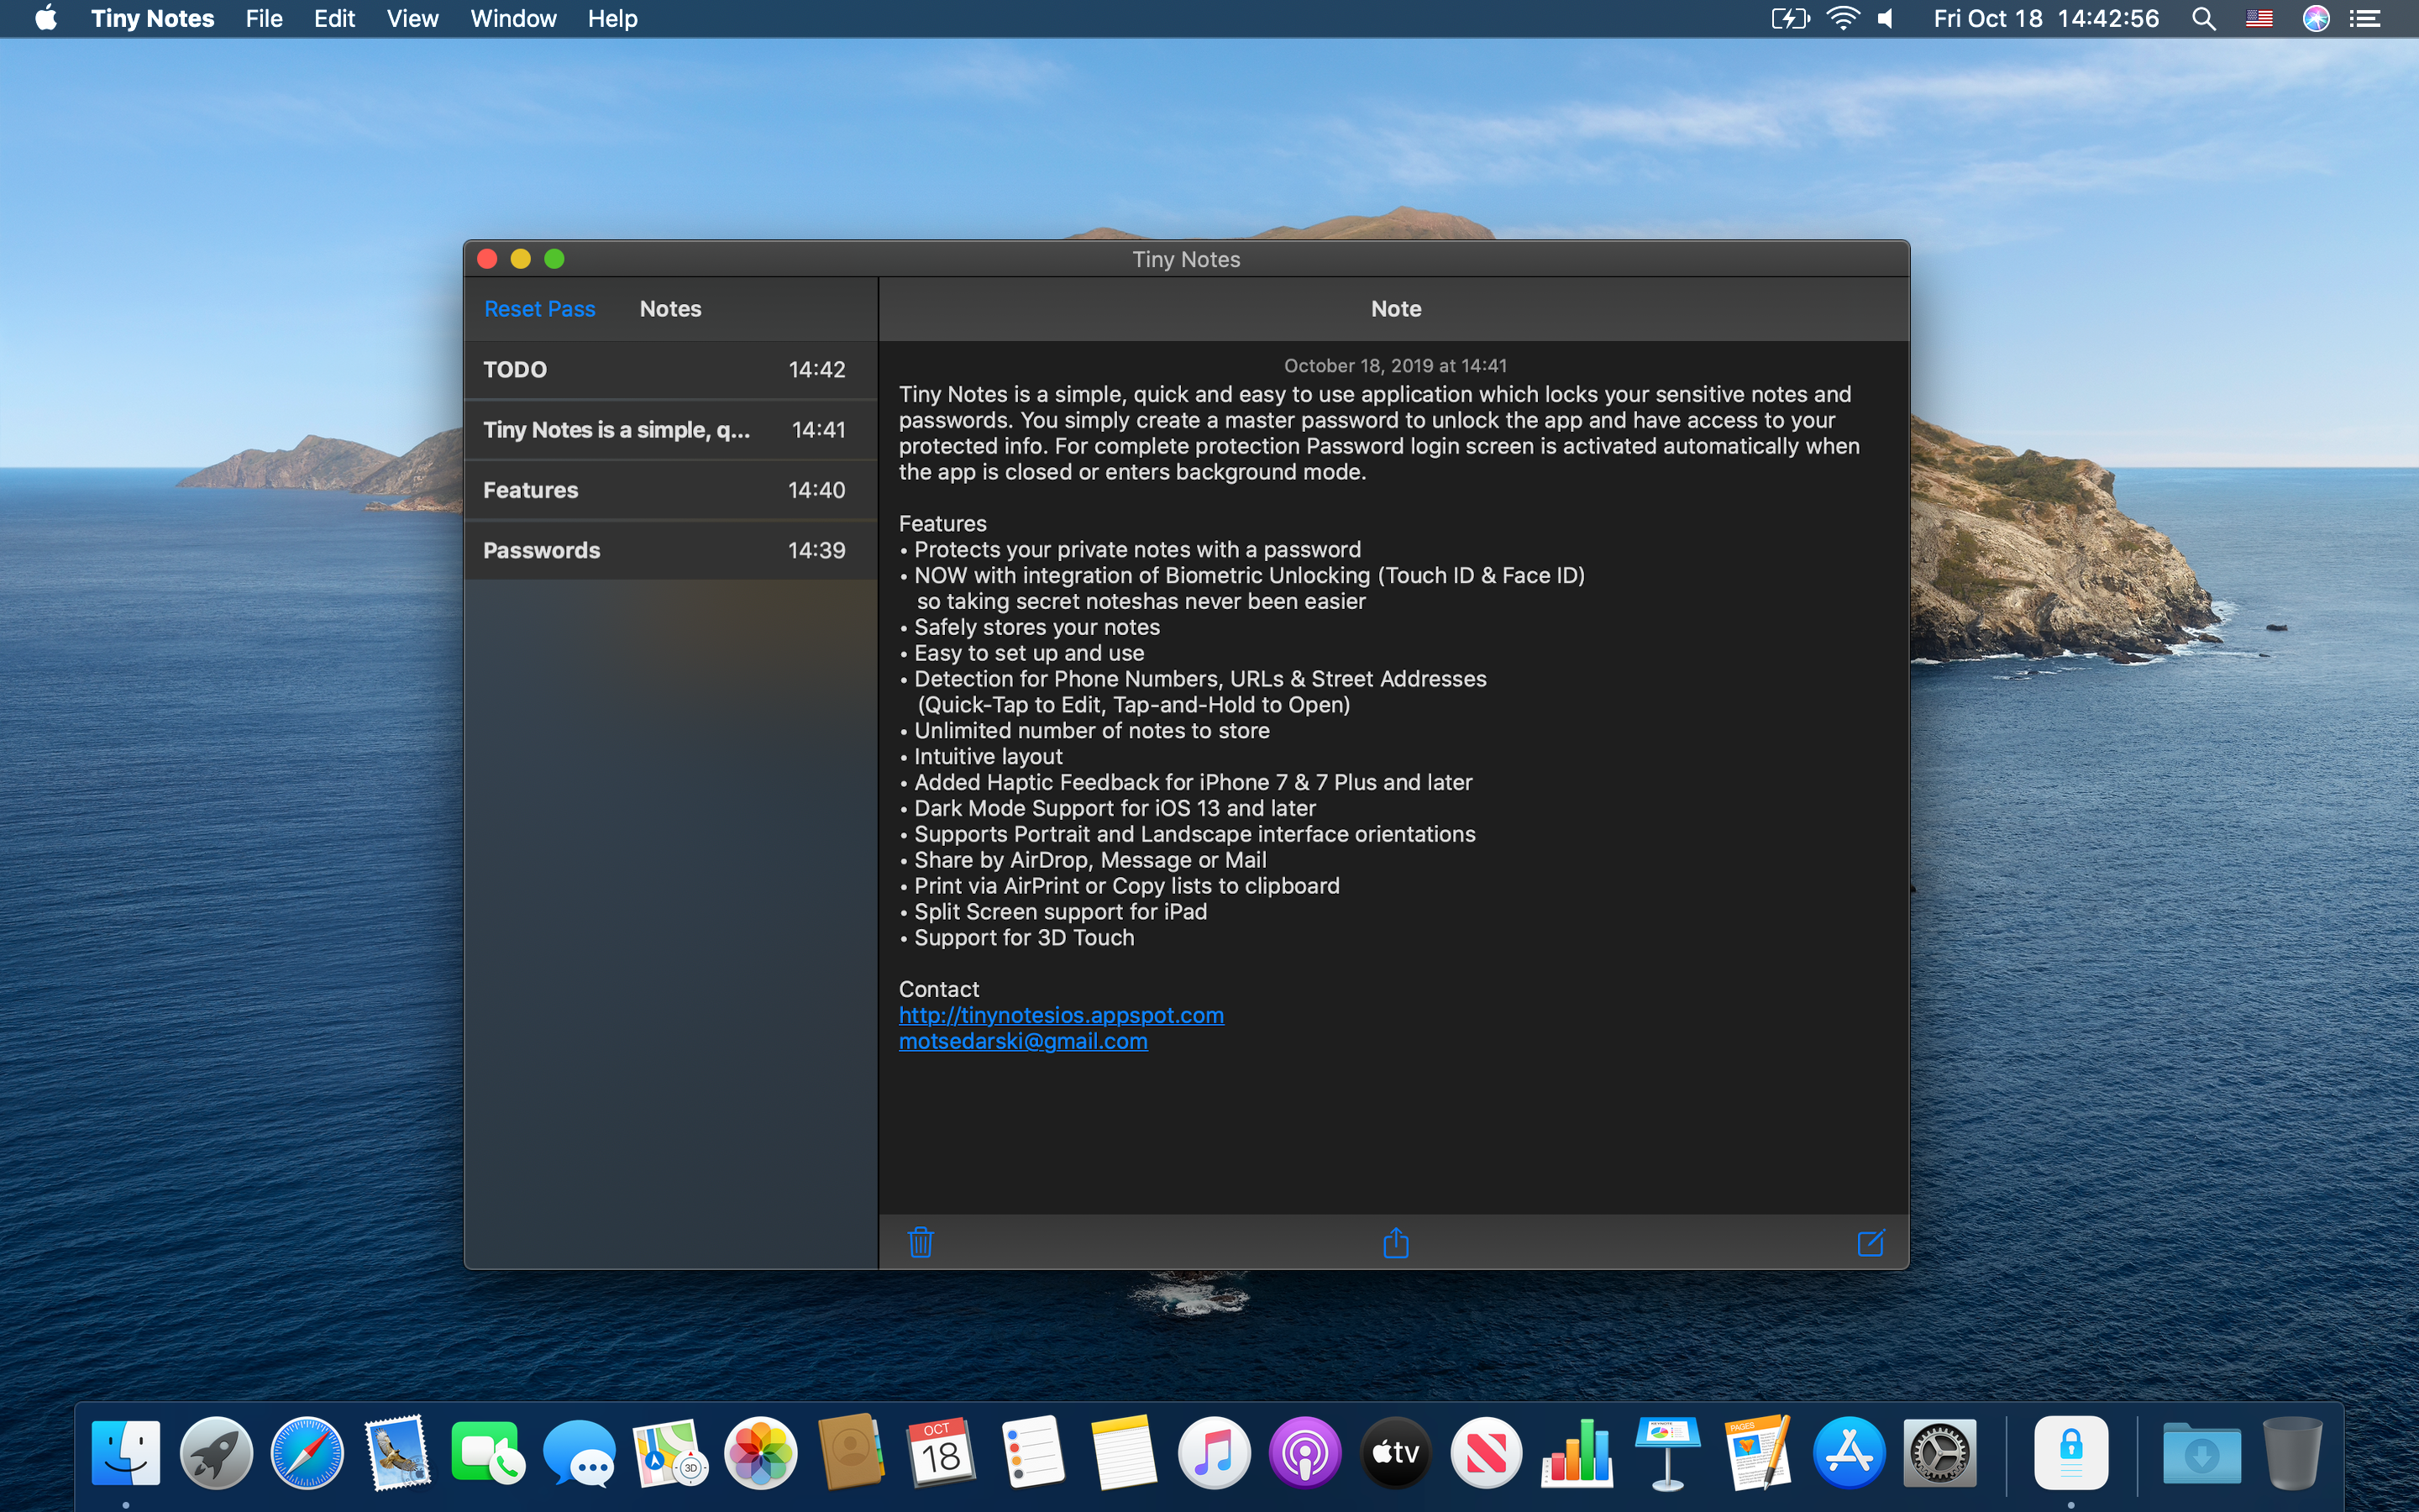Open the Apple menu
Screen dimensions: 2419x1512
[45, 19]
